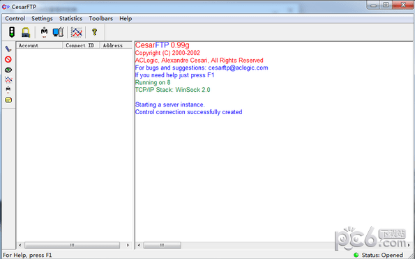Screen dimensions: 415x259
Task: Click the traffic light server on/off icon
Action: (12, 32)
